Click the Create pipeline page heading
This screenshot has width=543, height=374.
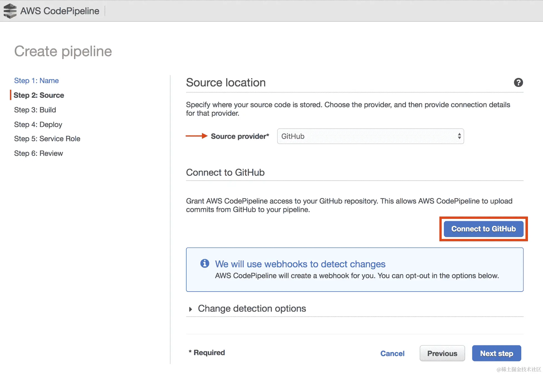pos(63,51)
